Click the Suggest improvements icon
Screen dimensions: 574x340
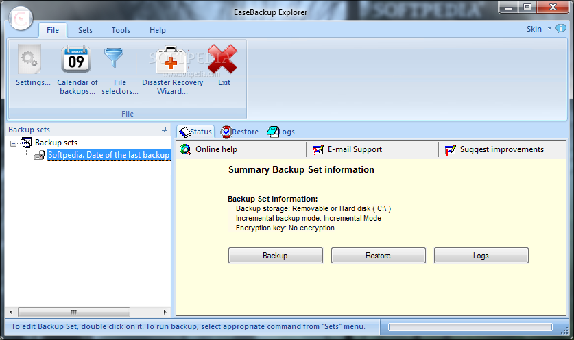click(x=451, y=149)
